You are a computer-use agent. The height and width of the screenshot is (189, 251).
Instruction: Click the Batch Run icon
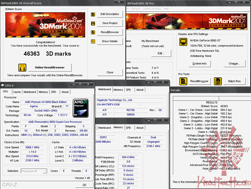click(x=218, y=81)
